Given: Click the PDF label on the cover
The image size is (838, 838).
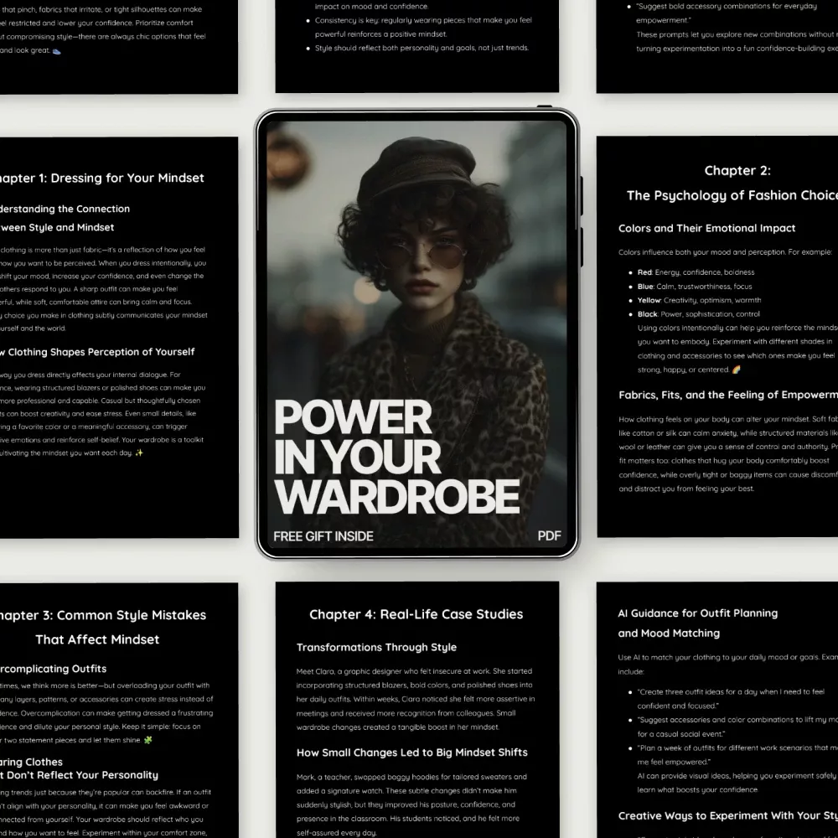Looking at the screenshot, I should (x=549, y=536).
